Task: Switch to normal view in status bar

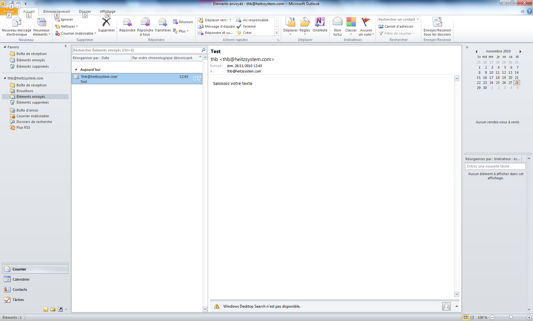Action: pyautogui.click(x=465, y=318)
